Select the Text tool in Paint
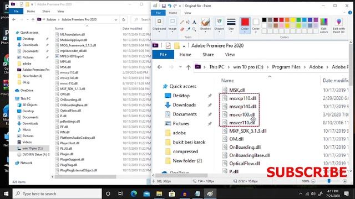The height and width of the screenshot is (199, 355). (x=194, y=22)
